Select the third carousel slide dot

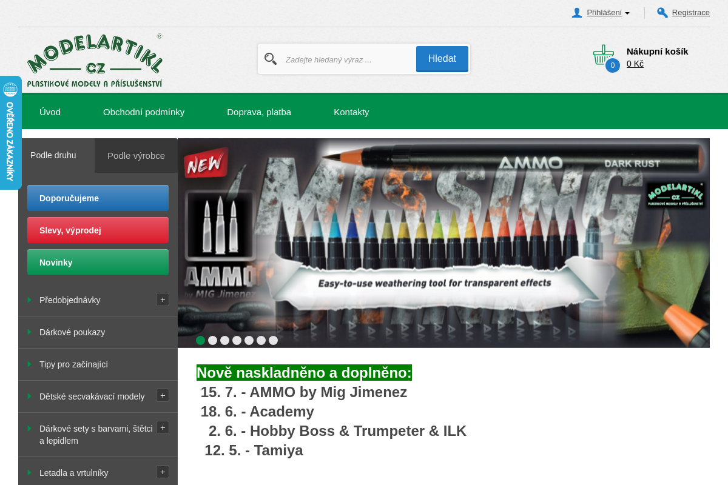(224, 340)
